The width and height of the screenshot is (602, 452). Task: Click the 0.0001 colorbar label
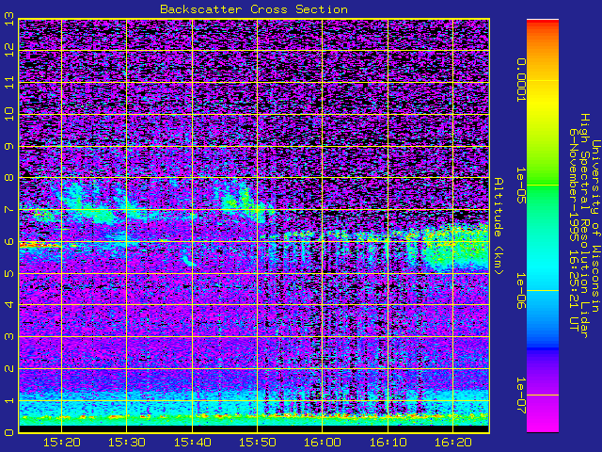point(520,80)
